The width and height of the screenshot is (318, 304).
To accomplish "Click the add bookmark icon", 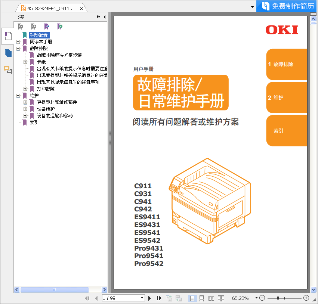I will [34, 27].
